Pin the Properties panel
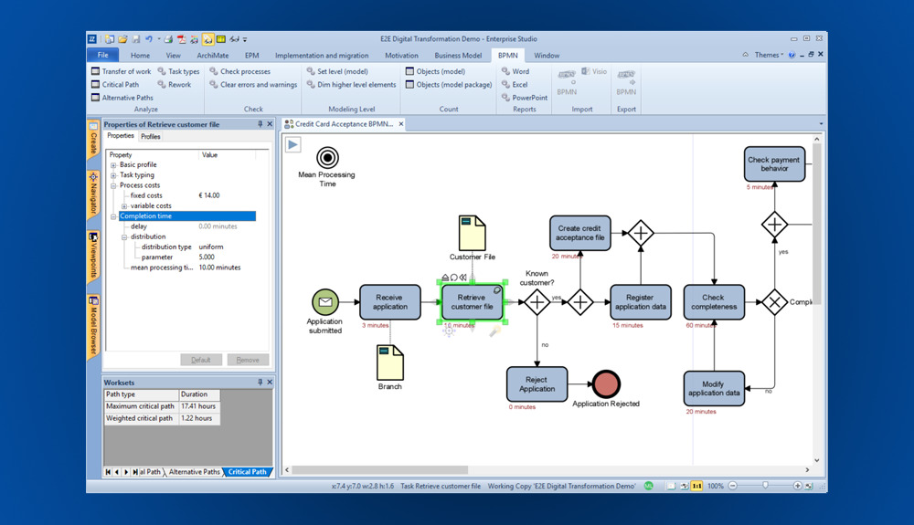 [x=260, y=124]
